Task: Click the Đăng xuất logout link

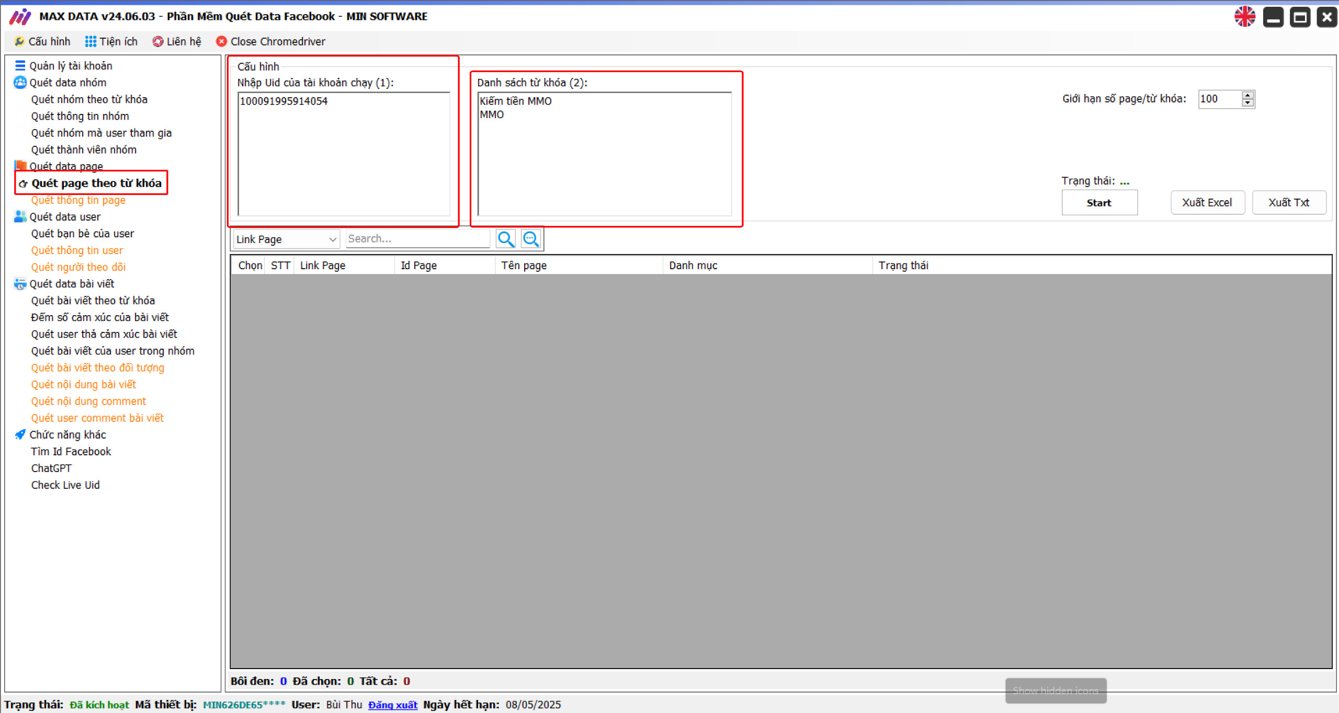Action: (392, 705)
